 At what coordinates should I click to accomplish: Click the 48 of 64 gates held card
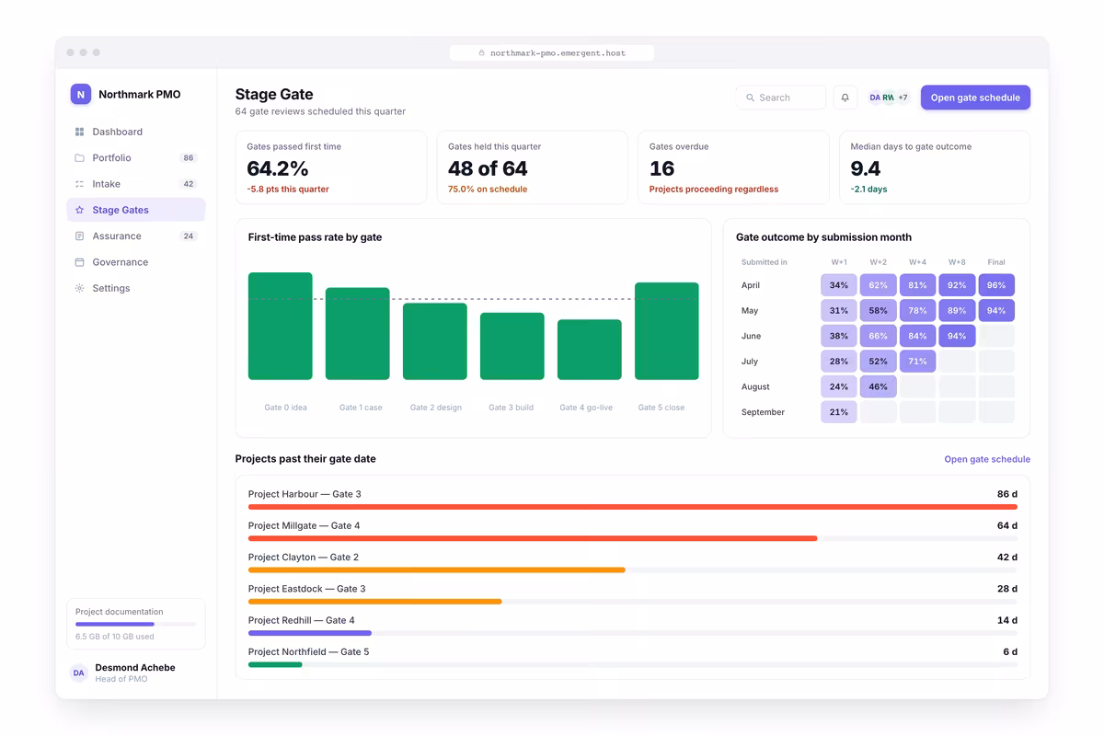point(533,167)
